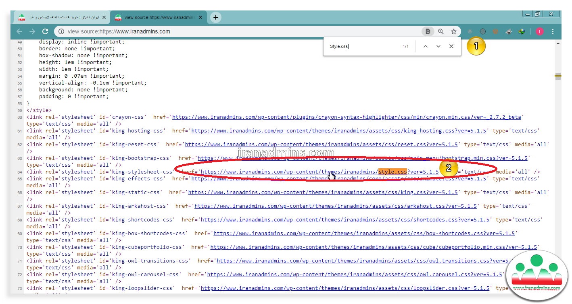Click 'border: none !important;' line
Image resolution: width=572 pixels, height=304 pixels.
point(77,49)
